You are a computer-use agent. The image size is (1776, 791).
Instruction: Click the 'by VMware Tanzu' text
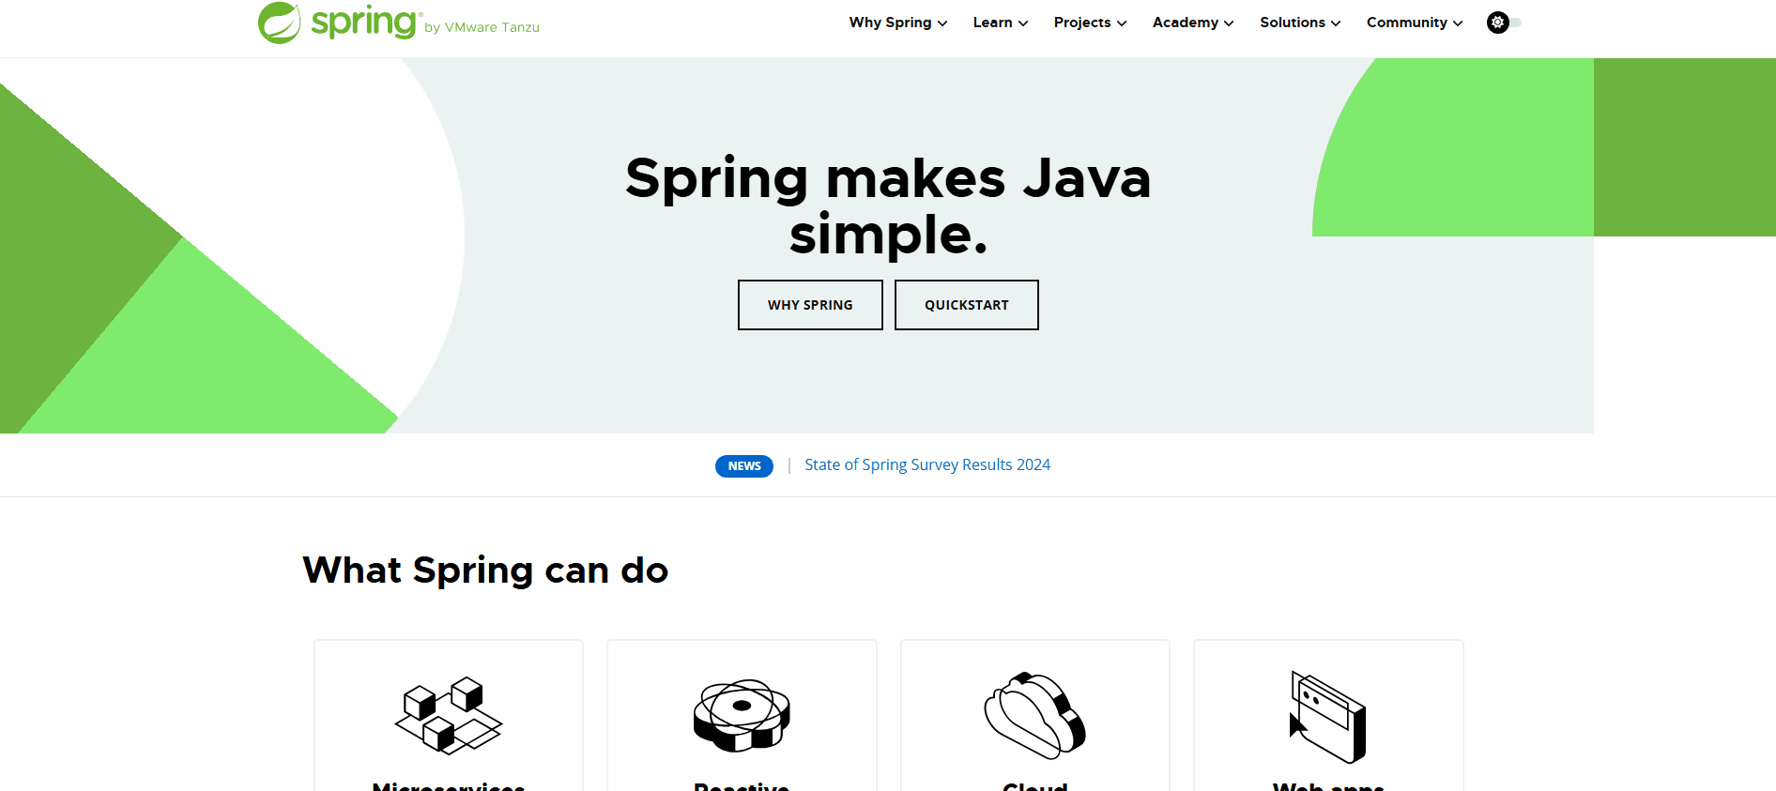[x=482, y=27]
